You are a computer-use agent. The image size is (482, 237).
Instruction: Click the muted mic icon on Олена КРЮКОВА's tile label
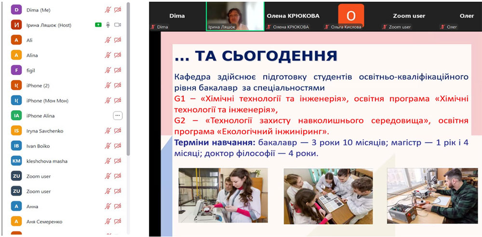[x=269, y=27]
